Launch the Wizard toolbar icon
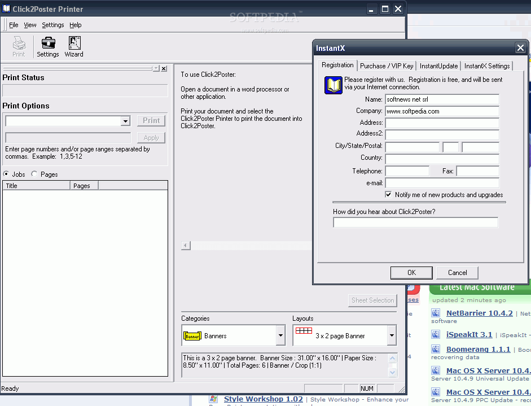The image size is (531, 406). click(x=74, y=47)
